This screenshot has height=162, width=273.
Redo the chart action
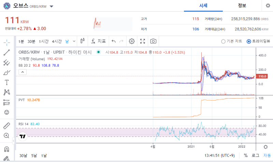[121, 41]
